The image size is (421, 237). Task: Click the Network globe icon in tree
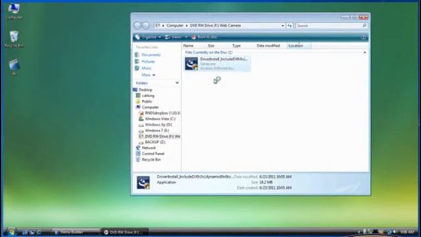click(138, 147)
